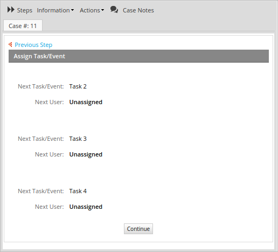The width and height of the screenshot is (278, 252).
Task: Click the Assign Task/Event header bar
Action: click(x=138, y=56)
